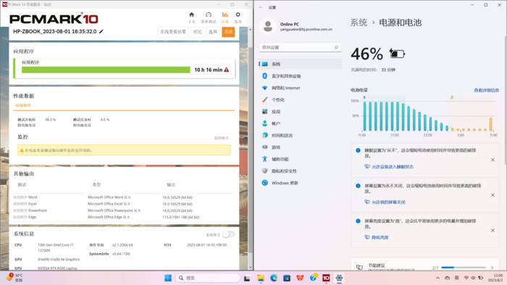Open Gaming item in Settings sidebar
Viewport: 507px width, 285px height.
[300, 147]
